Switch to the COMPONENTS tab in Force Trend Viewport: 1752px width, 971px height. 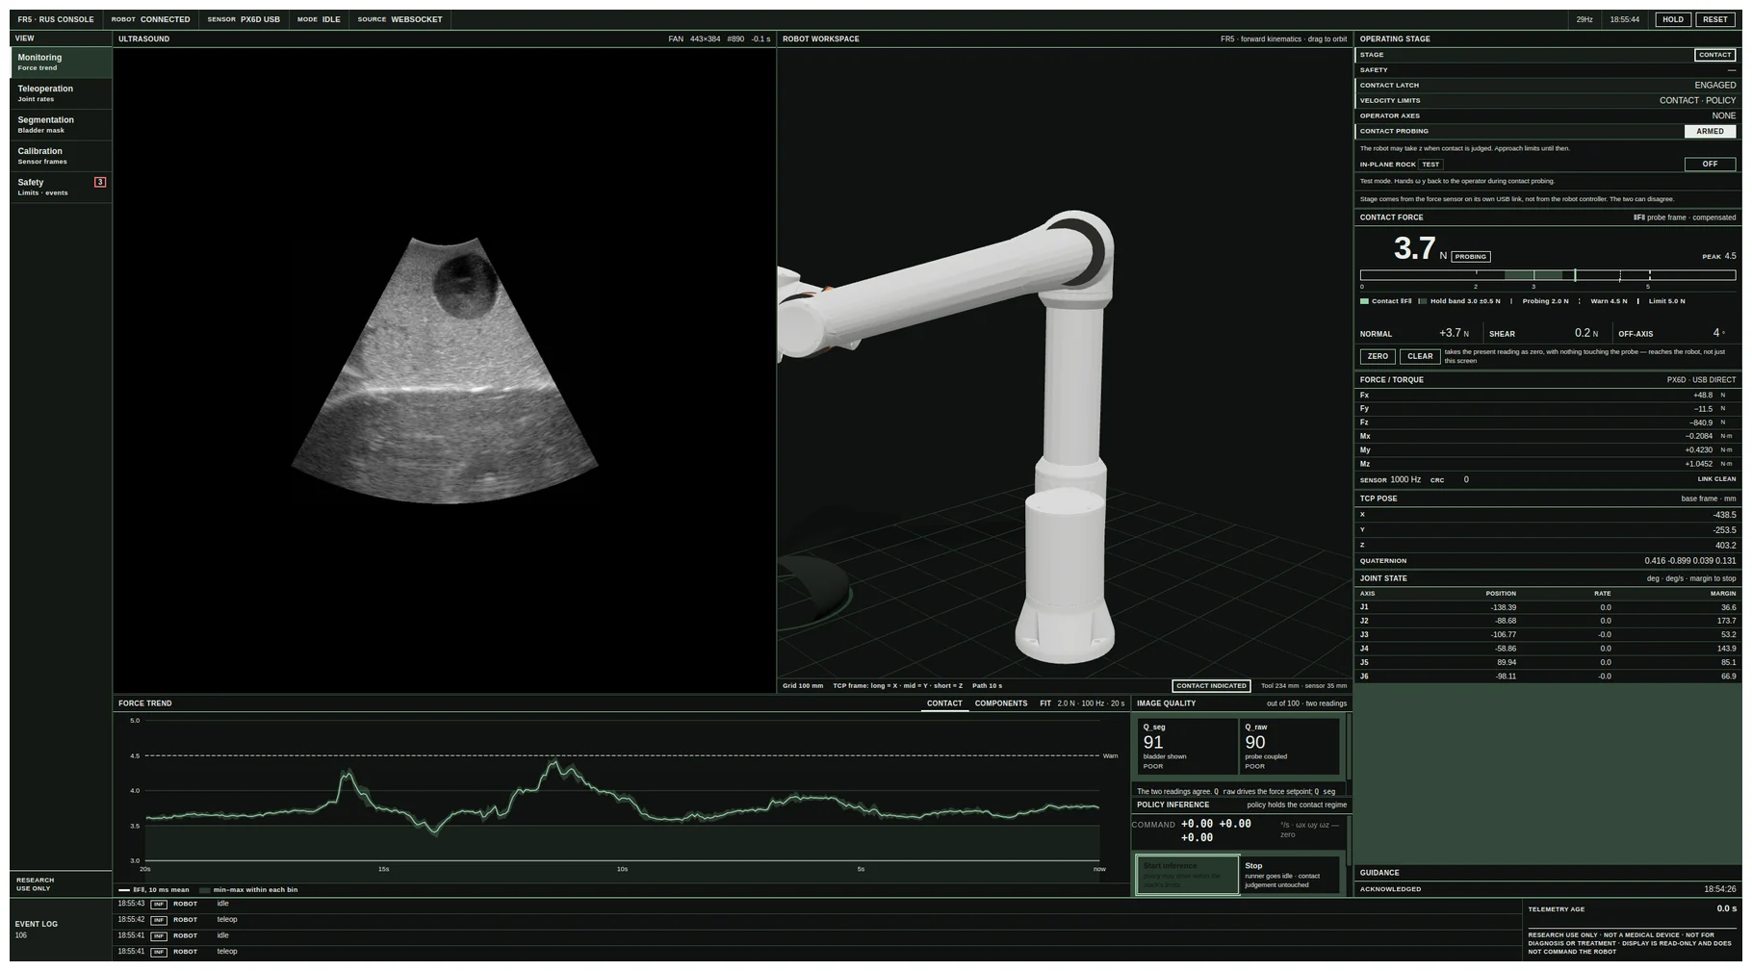pos(1000,703)
